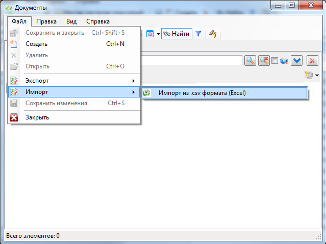Expand the blue chevron down button

coord(296,60)
